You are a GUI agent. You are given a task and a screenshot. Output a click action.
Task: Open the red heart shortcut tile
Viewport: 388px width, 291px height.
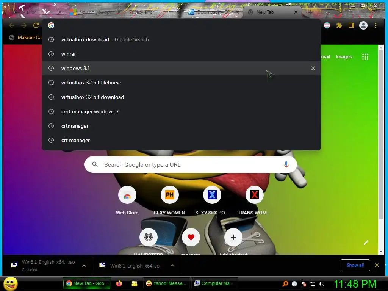(191, 237)
